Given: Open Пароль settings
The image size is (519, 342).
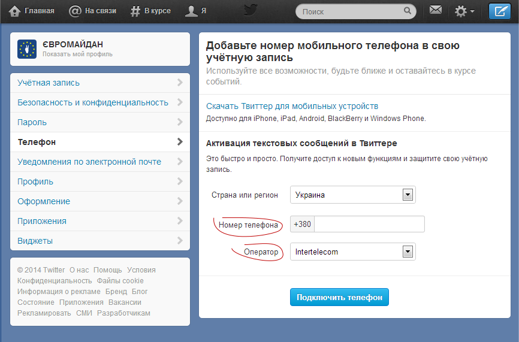Looking at the screenshot, I should 100,122.
